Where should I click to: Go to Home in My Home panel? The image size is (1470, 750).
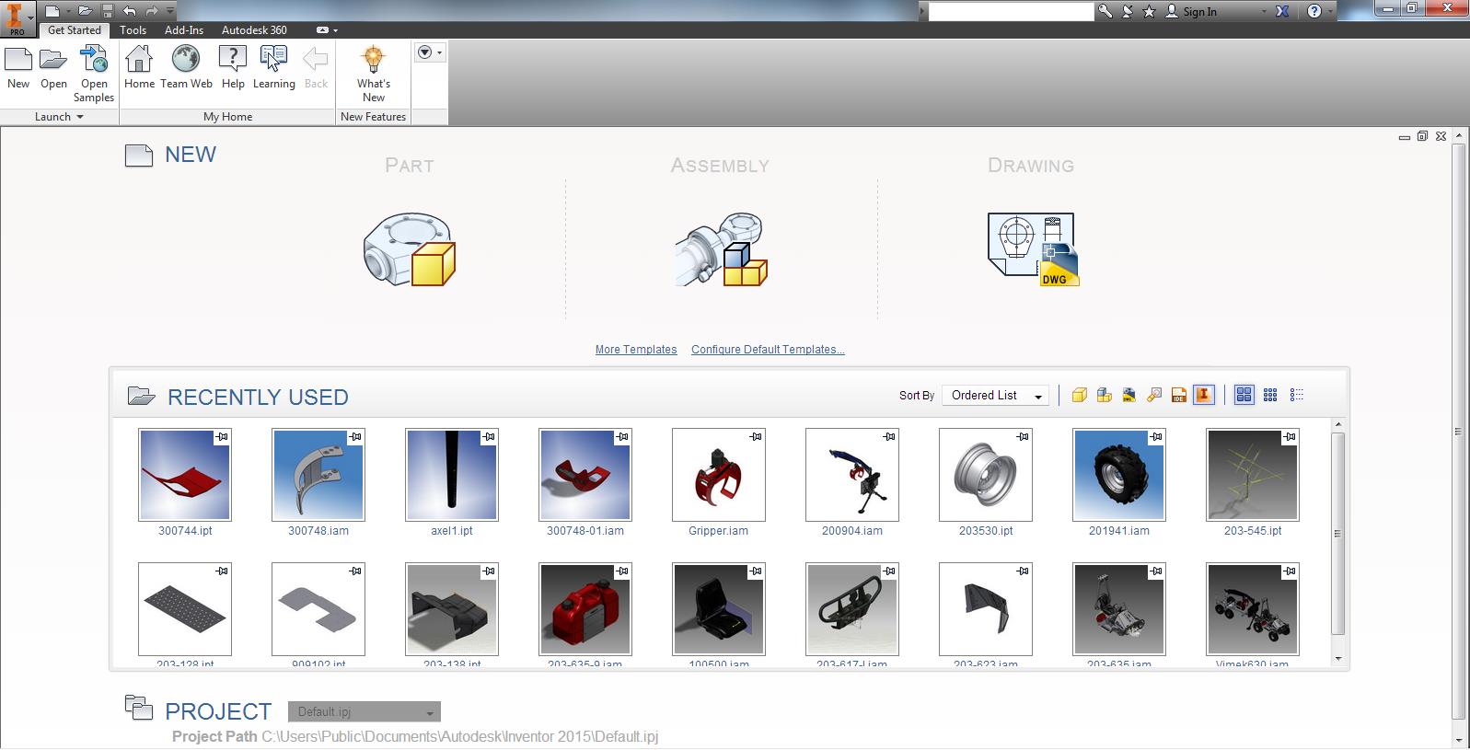click(139, 68)
